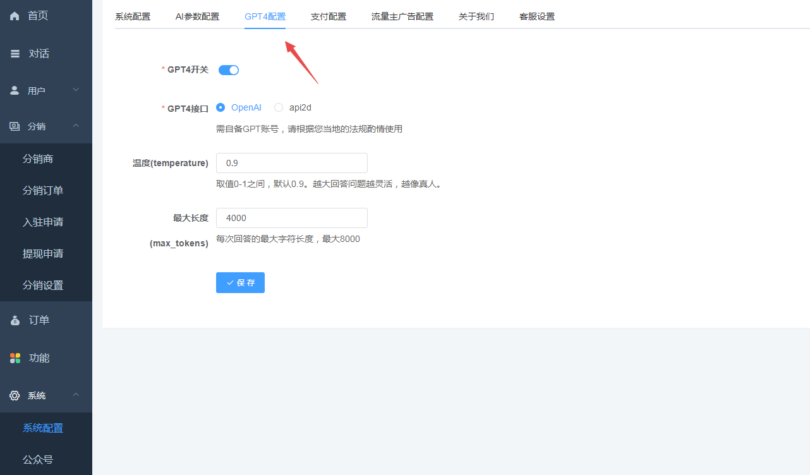Toggle the GPT4开关 switch off

pyautogui.click(x=228, y=69)
